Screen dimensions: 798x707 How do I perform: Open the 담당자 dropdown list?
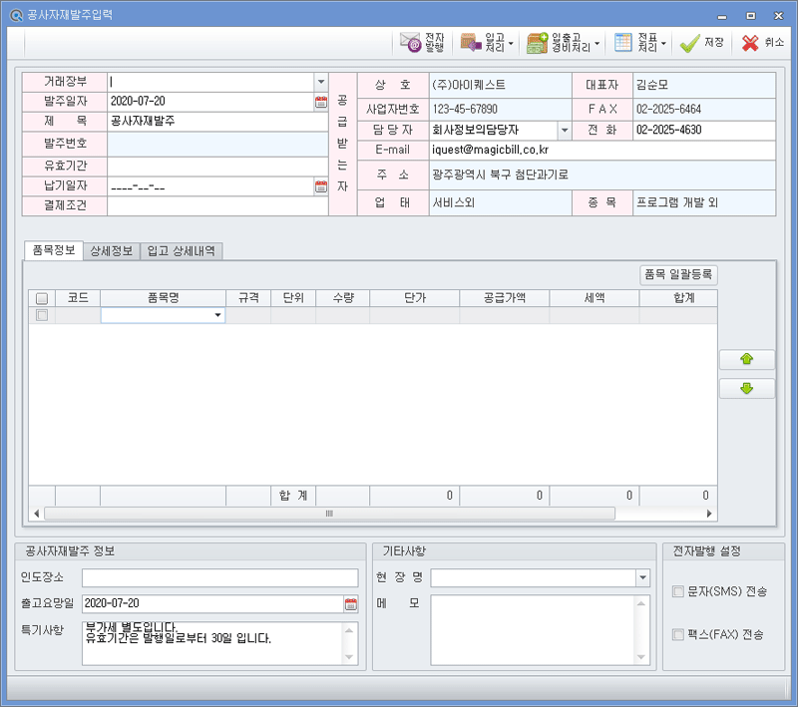tap(564, 130)
